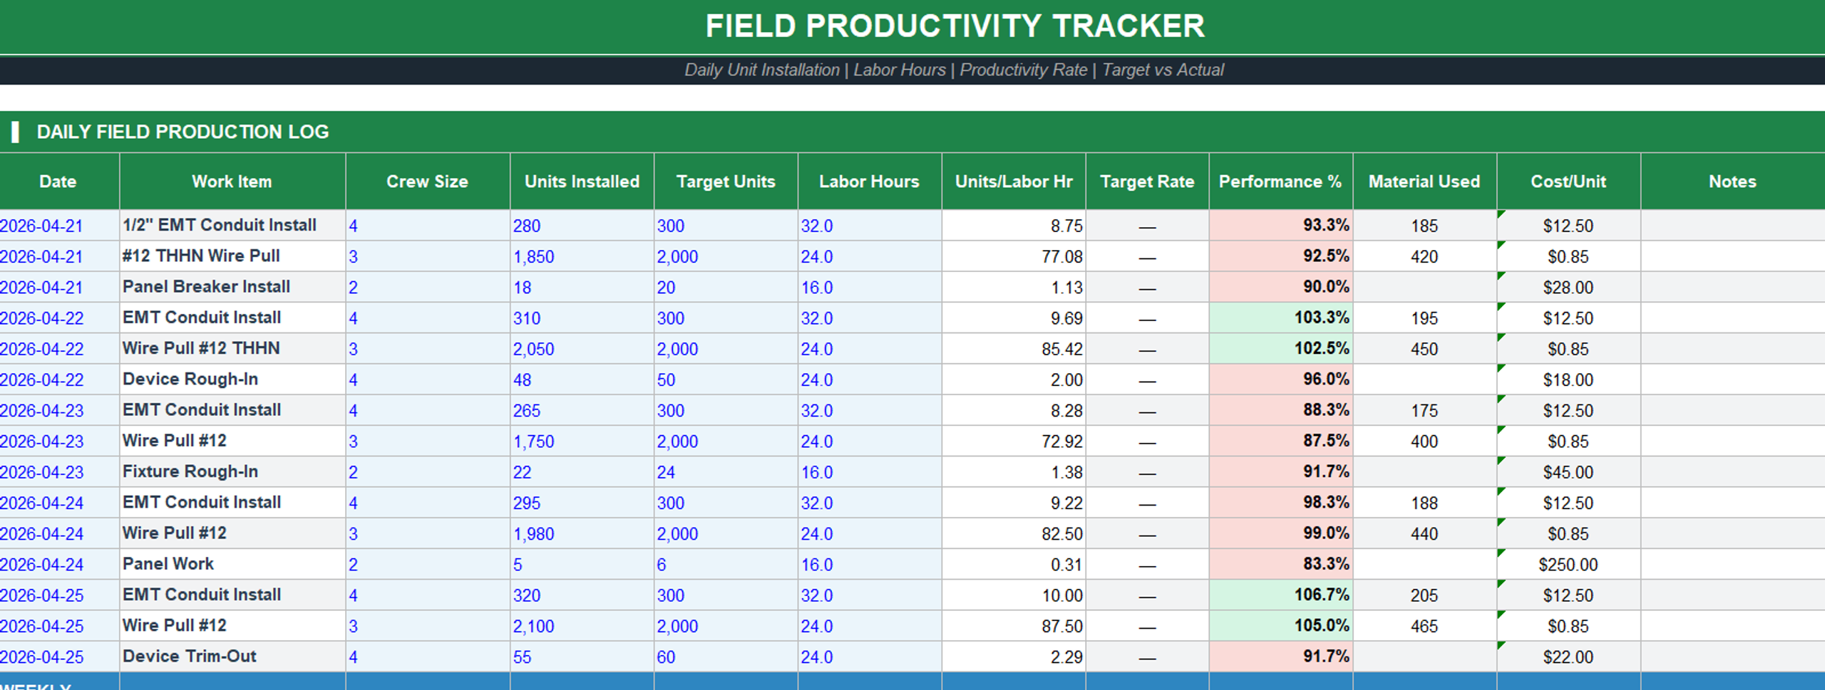Click the $45.00 cost per unit cell
This screenshot has height=690, width=1825.
1568,472
